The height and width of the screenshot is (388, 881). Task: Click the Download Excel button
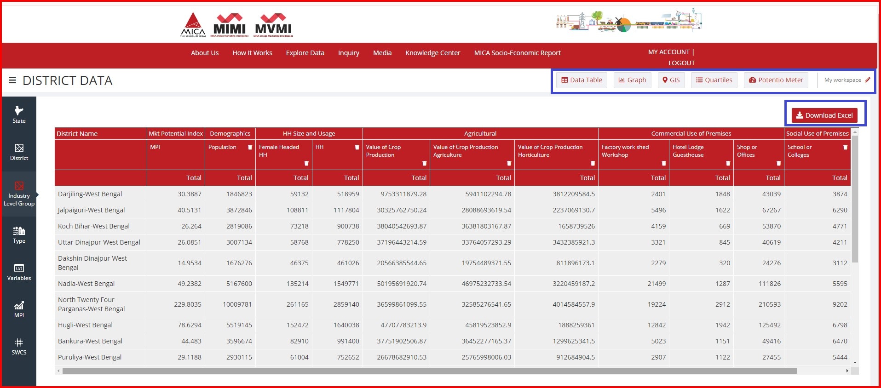(824, 115)
